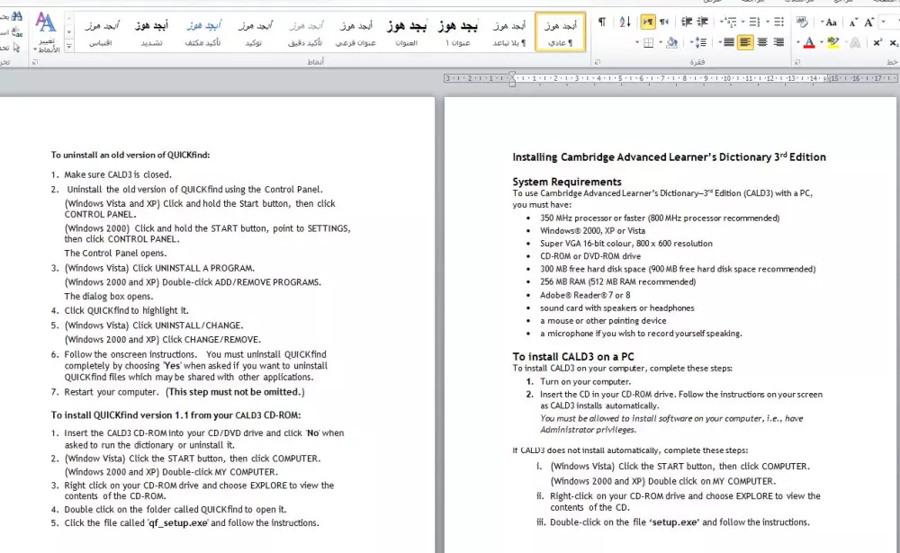Image resolution: width=900 pixels, height=553 pixels.
Task: Toggle center text alignment
Action: pyautogui.click(x=762, y=42)
